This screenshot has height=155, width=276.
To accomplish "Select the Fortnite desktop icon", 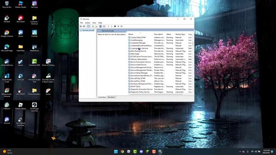I will [x=34, y=34].
